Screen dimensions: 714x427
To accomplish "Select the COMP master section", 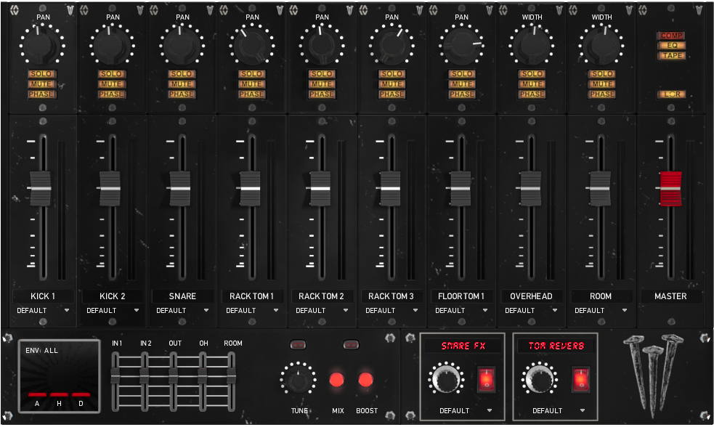I will click(x=671, y=36).
